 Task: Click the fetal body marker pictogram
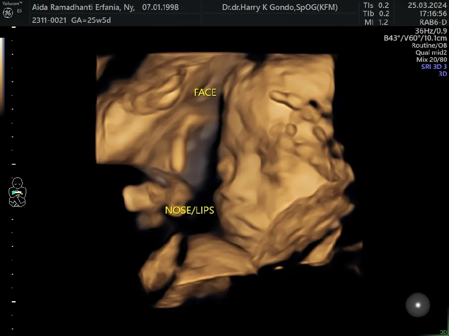pyautogui.click(x=17, y=192)
